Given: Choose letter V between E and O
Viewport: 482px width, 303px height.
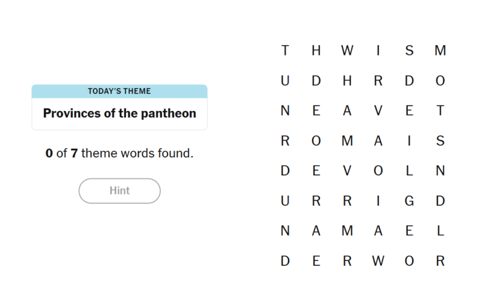Looking at the screenshot, I should (347, 171).
